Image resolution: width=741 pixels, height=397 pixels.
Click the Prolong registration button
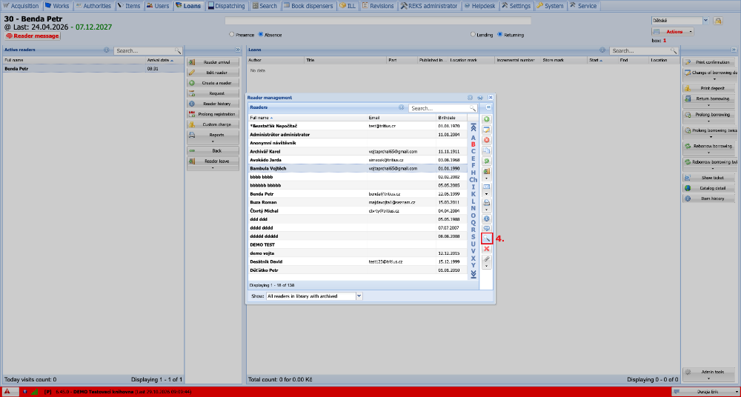click(x=213, y=114)
